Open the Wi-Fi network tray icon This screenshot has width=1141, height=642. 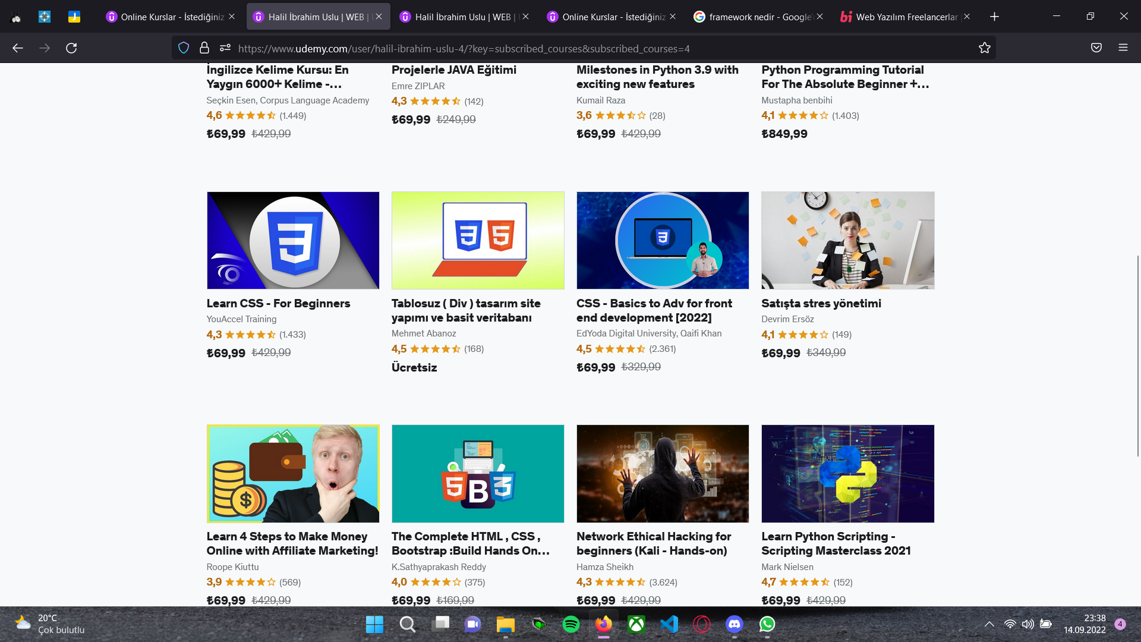1010,624
